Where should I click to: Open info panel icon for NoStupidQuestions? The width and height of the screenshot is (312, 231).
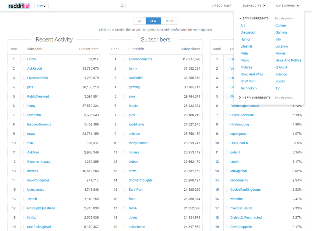tap(23, 208)
